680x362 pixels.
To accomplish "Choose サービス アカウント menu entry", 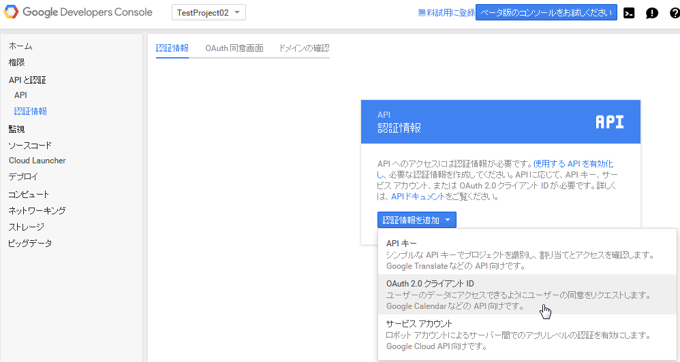I will click(527, 335).
